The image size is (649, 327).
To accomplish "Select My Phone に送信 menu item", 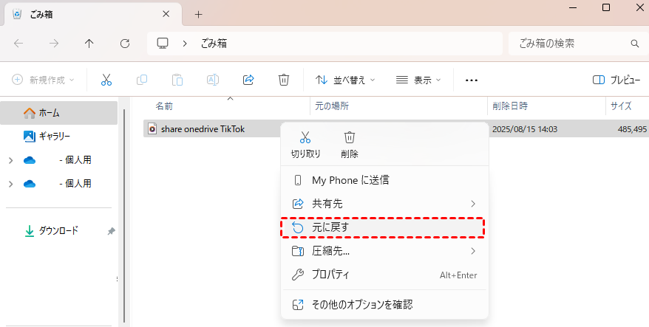I will pyautogui.click(x=384, y=180).
